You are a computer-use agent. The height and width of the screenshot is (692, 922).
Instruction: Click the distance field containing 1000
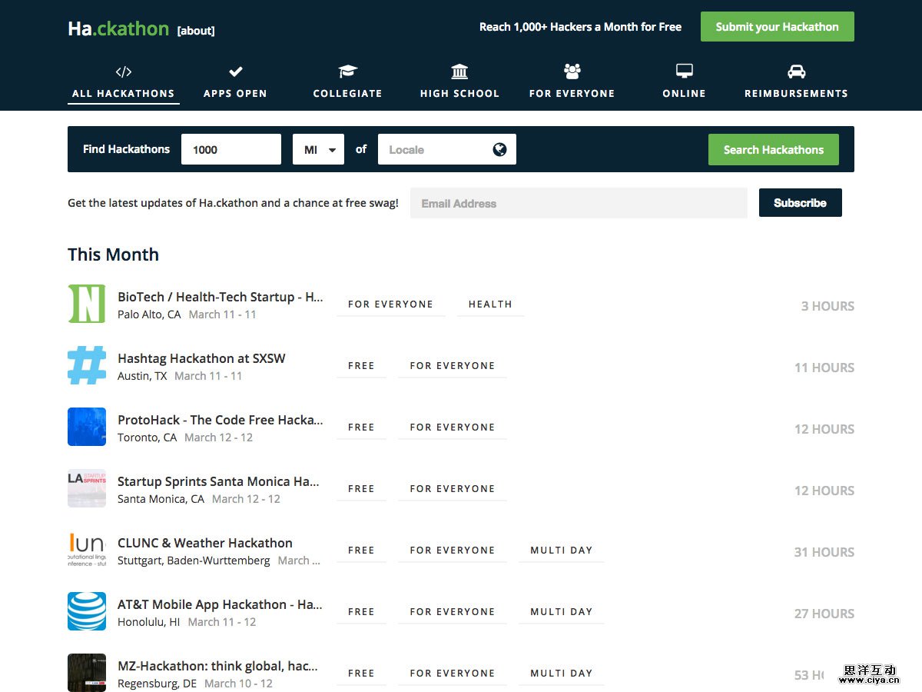[230, 149]
